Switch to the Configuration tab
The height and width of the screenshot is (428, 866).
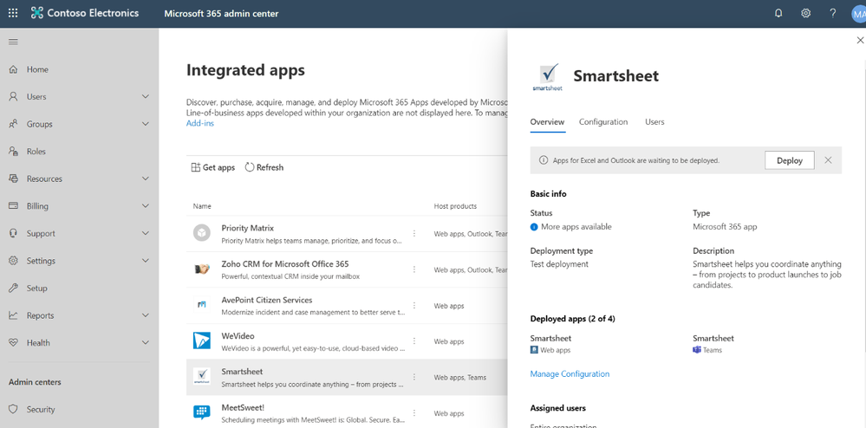click(x=603, y=122)
